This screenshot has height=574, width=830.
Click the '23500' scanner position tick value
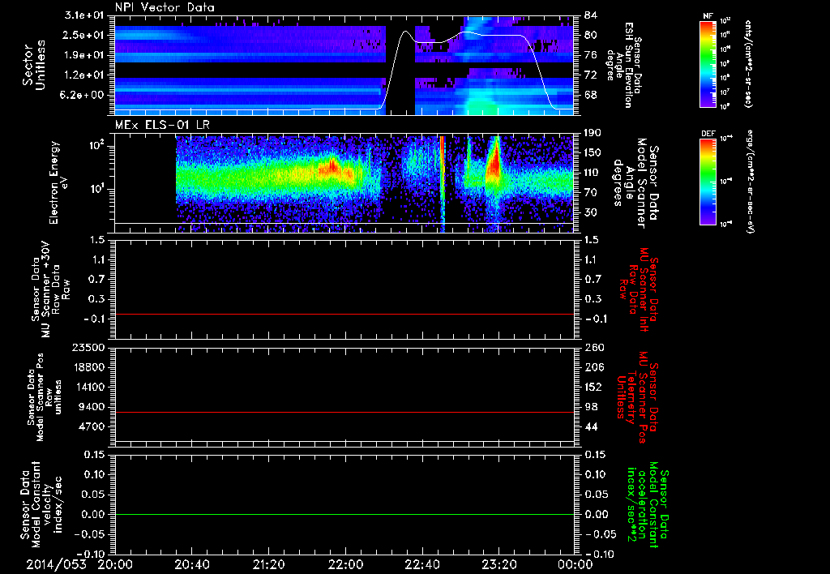pyautogui.click(x=87, y=347)
